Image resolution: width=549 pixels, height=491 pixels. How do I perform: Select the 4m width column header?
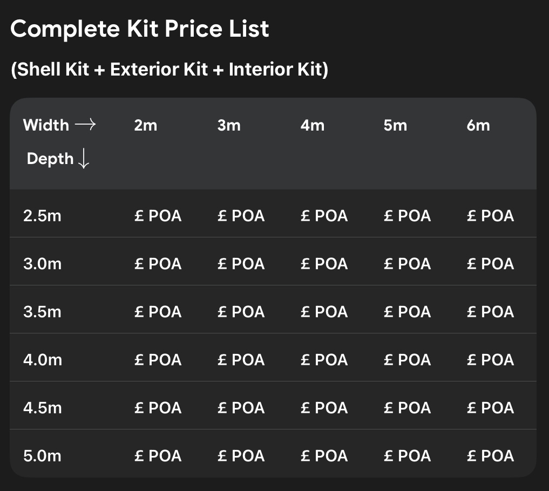click(x=313, y=125)
